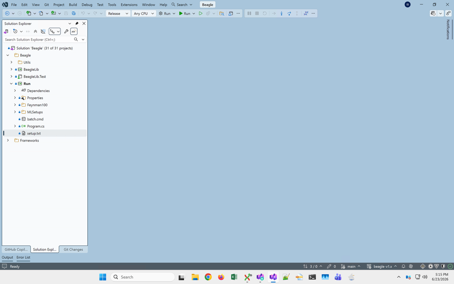Viewport: 454px width, 284px height.
Task: Click the pencil pending changes indicator
Action: point(331,266)
